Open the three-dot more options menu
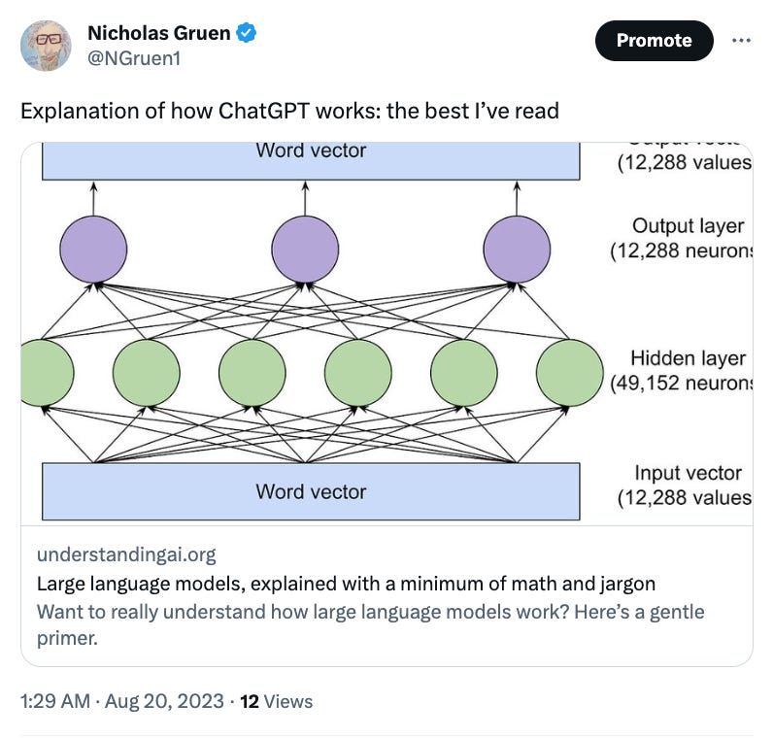Screen dimensions: 773x738 coord(741,41)
